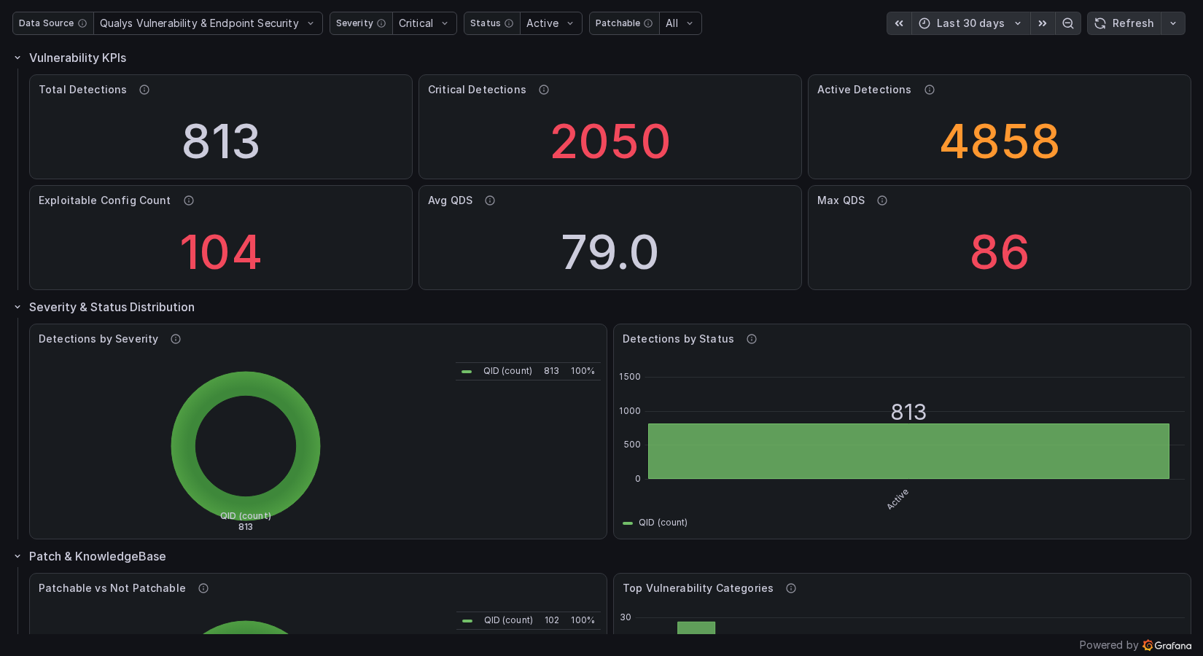1203x656 pixels.
Task: Open the Grafana link in the footer
Action: point(1167,645)
